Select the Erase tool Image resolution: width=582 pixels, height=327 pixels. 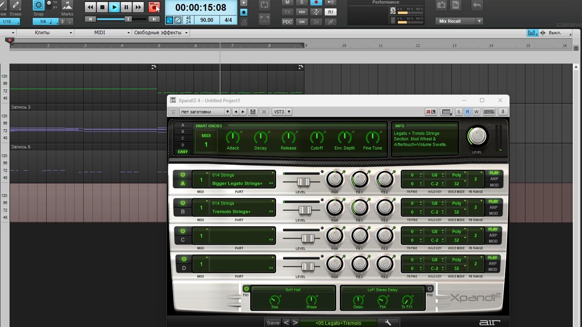pos(16,5)
